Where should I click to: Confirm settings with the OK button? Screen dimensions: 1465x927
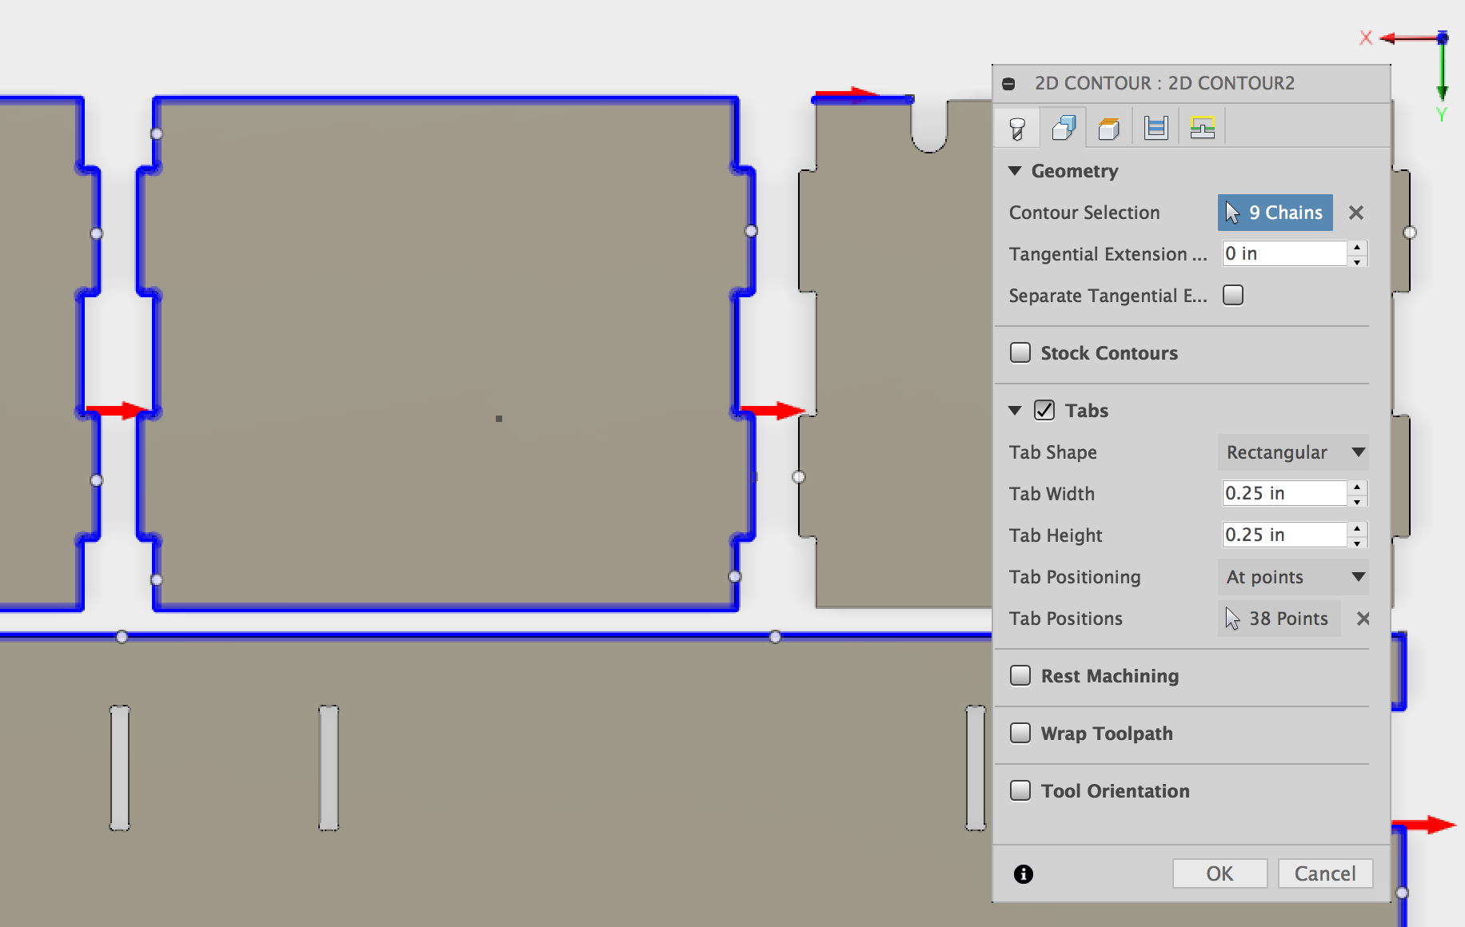coord(1220,873)
